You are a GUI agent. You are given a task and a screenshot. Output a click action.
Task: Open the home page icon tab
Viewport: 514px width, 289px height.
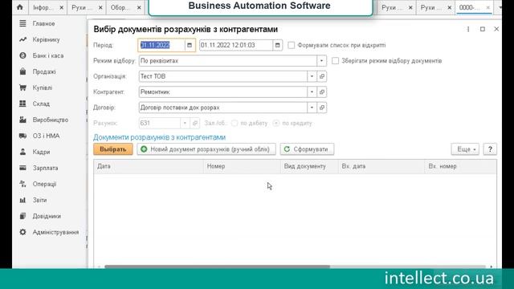coord(19,7)
